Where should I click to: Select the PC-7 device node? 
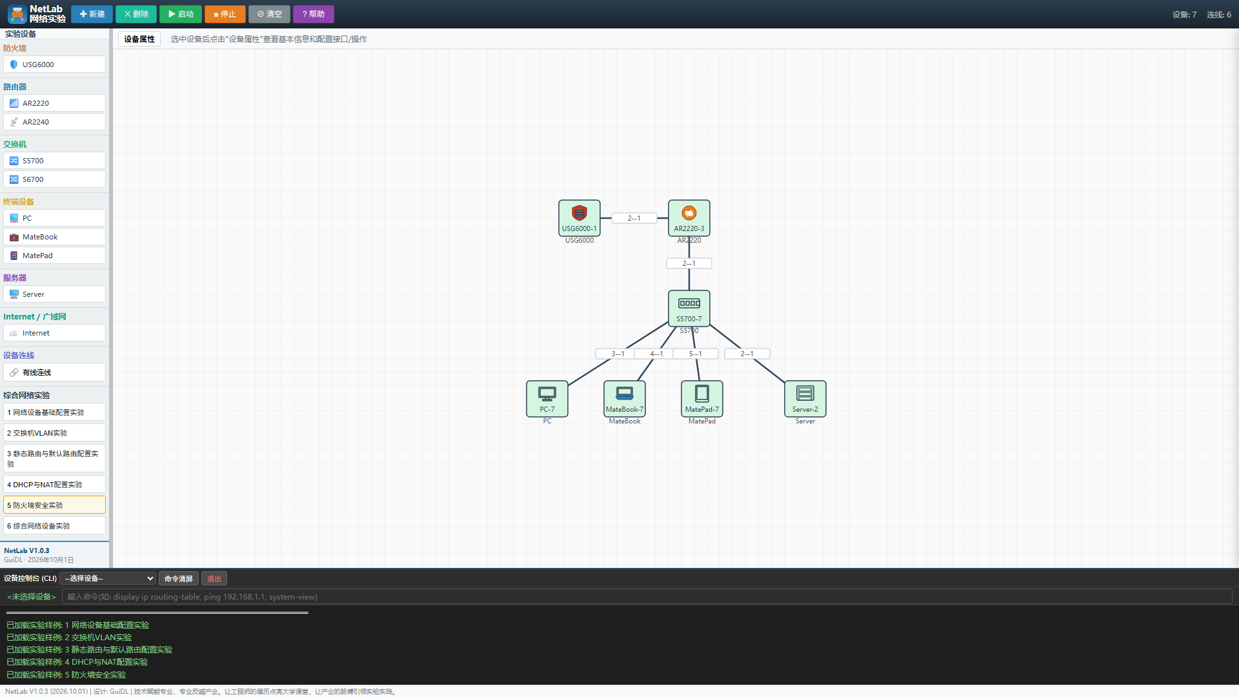tap(547, 399)
